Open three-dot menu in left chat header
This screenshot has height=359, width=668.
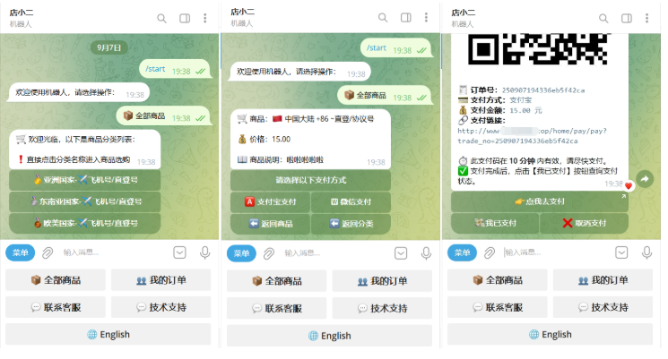205,18
